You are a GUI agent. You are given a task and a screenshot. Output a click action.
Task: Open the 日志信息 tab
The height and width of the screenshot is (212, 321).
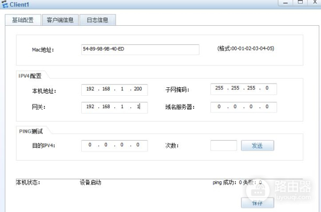pos(98,20)
